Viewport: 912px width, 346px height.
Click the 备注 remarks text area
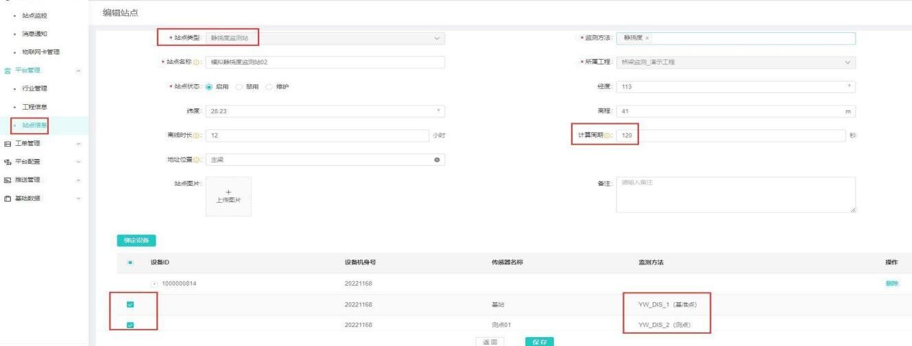click(735, 195)
